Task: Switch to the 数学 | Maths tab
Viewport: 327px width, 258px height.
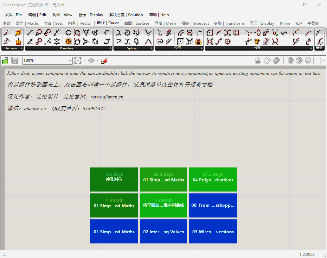Action: [x=27, y=23]
